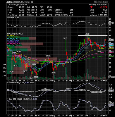Select the High value 42.00
This screenshot has width=115, height=117.
pos(22,10)
